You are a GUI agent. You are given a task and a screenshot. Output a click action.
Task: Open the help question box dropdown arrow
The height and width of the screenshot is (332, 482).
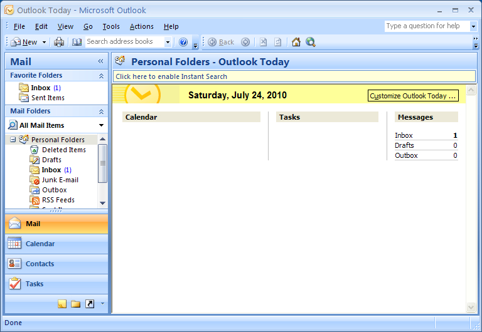point(473,26)
